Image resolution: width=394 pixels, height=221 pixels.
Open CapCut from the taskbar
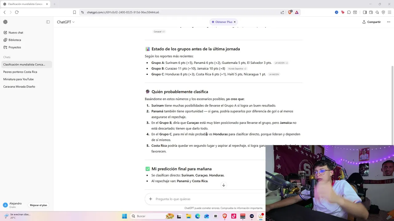(x=215, y=216)
